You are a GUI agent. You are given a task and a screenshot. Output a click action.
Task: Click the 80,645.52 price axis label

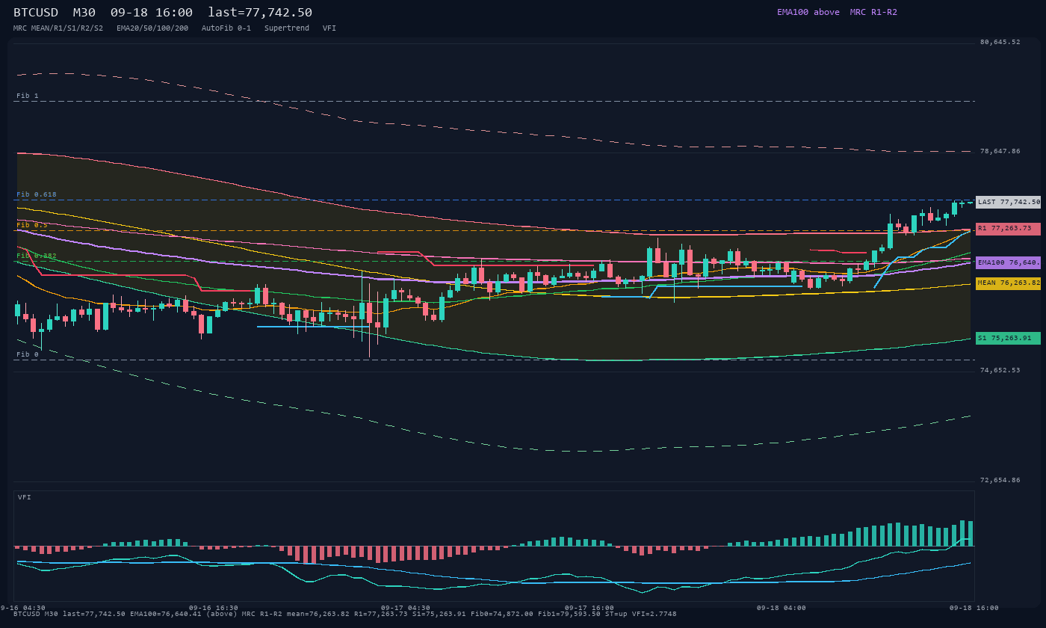coord(1000,42)
